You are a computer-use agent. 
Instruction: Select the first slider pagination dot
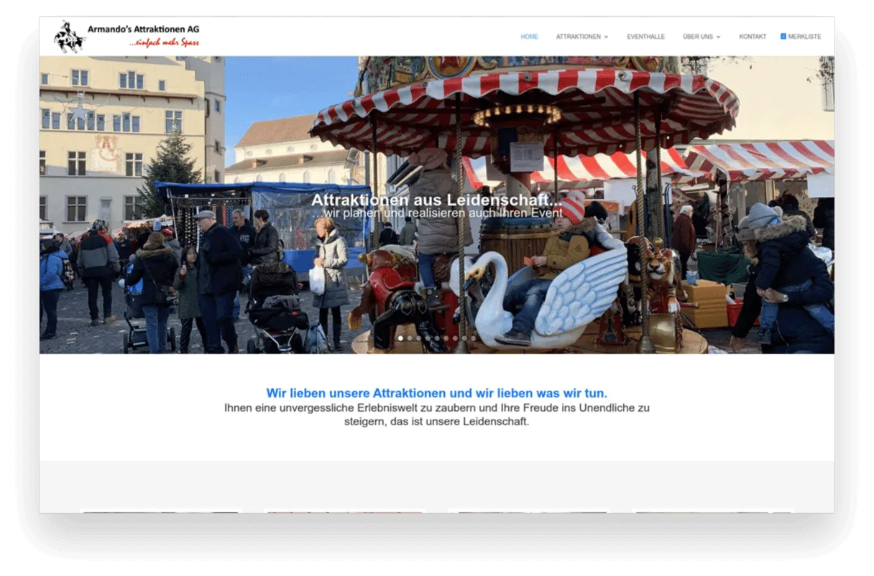click(400, 338)
